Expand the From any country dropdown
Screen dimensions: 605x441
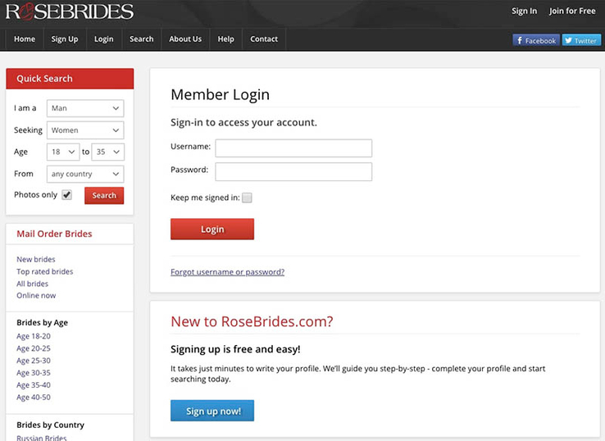[x=85, y=174]
